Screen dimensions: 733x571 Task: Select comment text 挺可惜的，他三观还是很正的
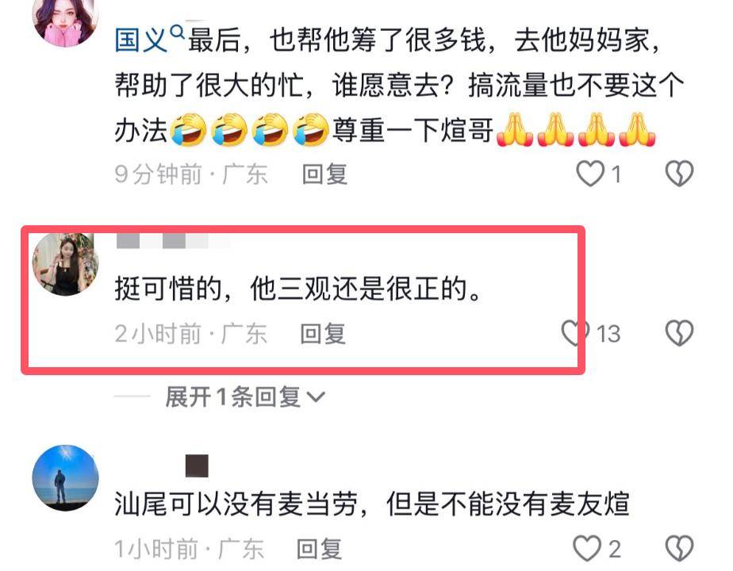[x=297, y=289]
